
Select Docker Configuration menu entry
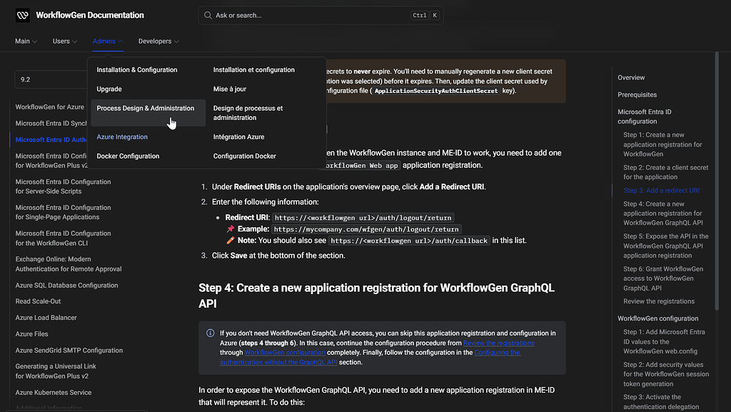(128, 156)
